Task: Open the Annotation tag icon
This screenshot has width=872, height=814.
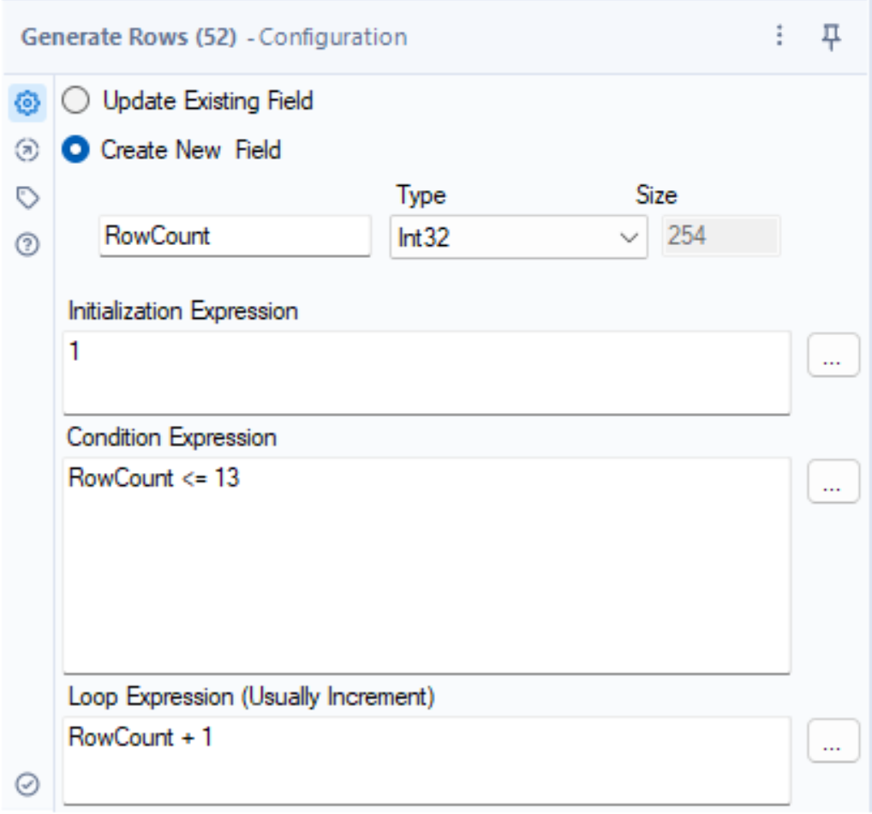Action: 28,199
